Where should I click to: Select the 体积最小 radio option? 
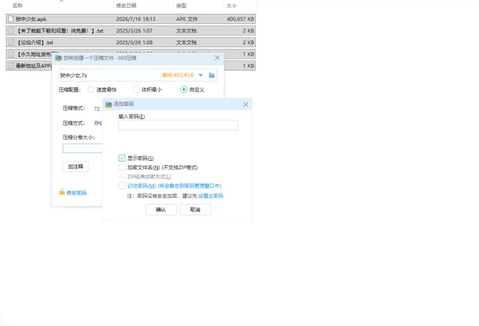pos(137,90)
